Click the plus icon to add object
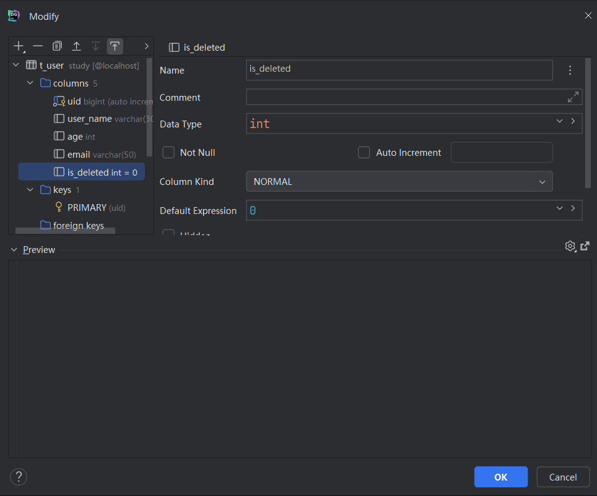 click(x=19, y=46)
